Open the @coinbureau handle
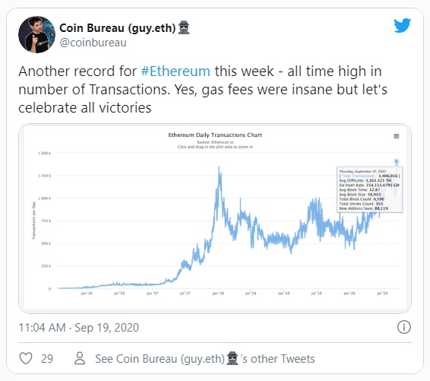Image resolution: width=430 pixels, height=381 pixels. (x=93, y=43)
